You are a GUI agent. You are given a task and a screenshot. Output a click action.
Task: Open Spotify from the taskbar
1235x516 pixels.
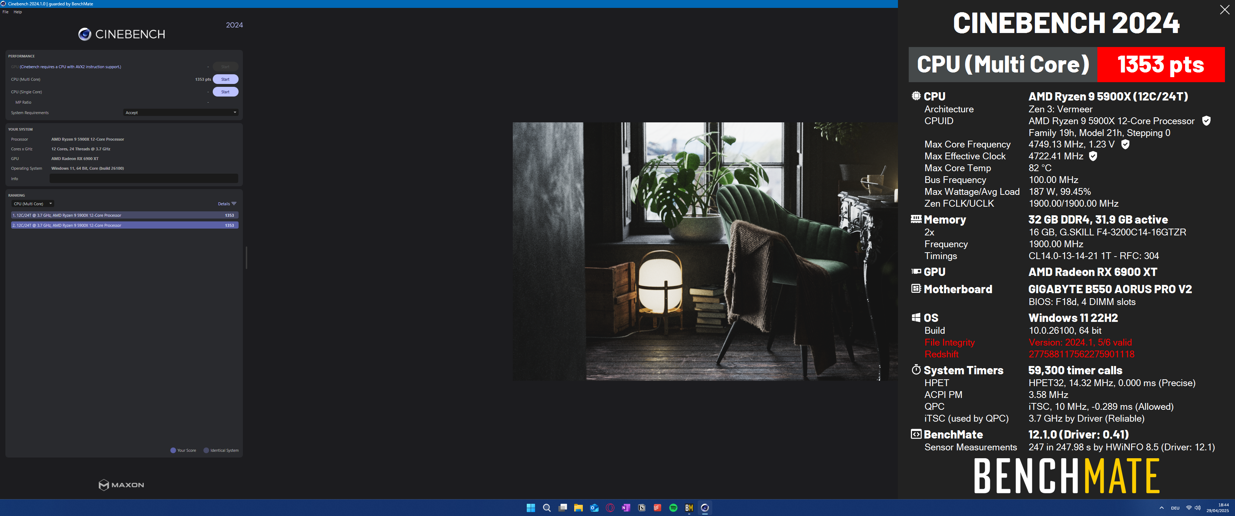click(673, 508)
